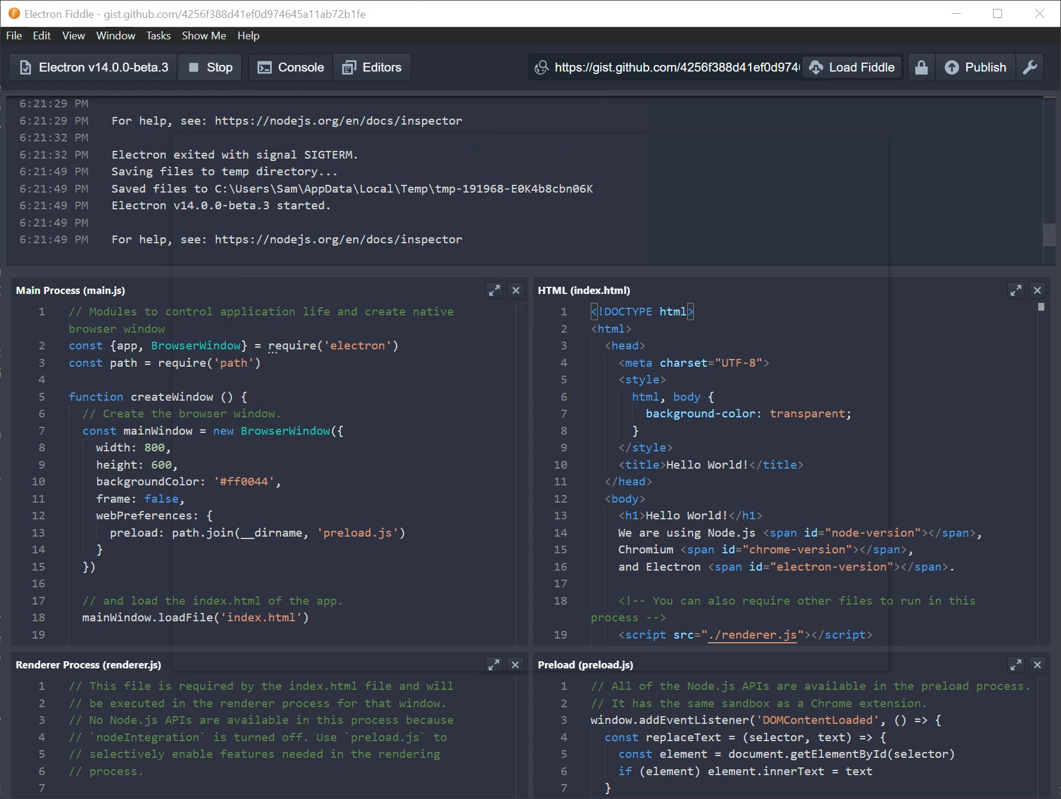
Task: Click the GitHub icon beside gist URL
Action: point(541,67)
